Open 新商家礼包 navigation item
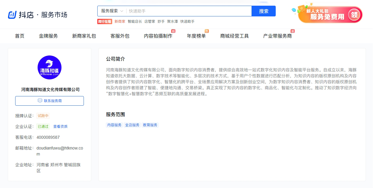Viewport: 373px width, 188px height. tap(84, 36)
